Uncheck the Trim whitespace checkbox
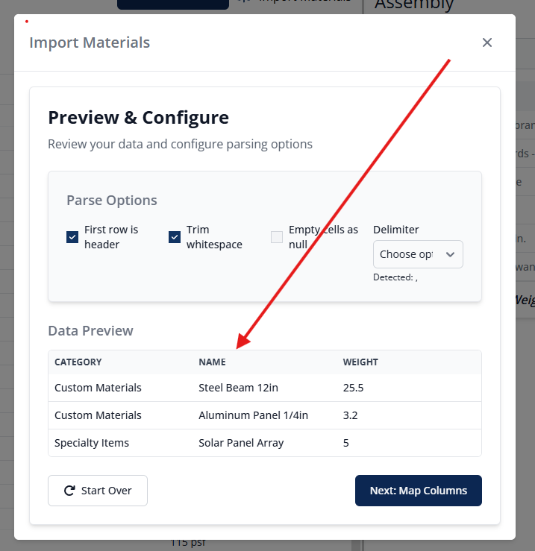The width and height of the screenshot is (535, 551). pyautogui.click(x=175, y=237)
